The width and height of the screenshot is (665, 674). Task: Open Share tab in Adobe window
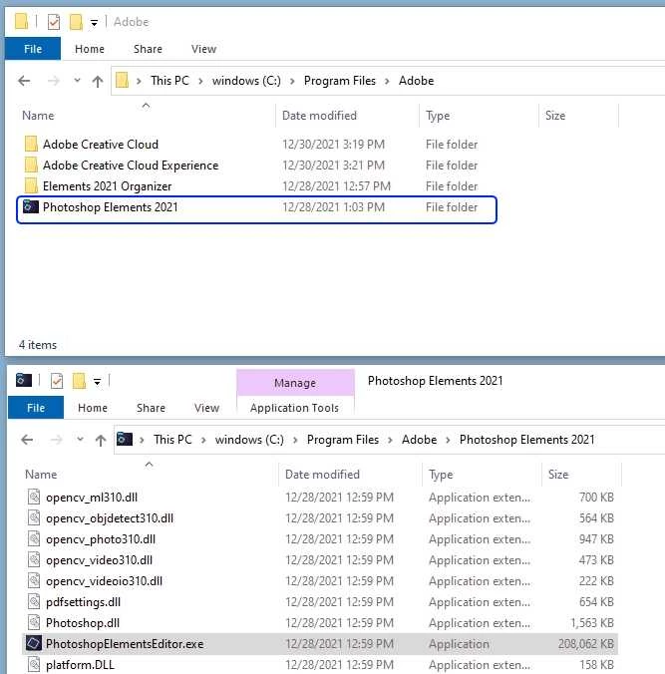click(x=148, y=49)
